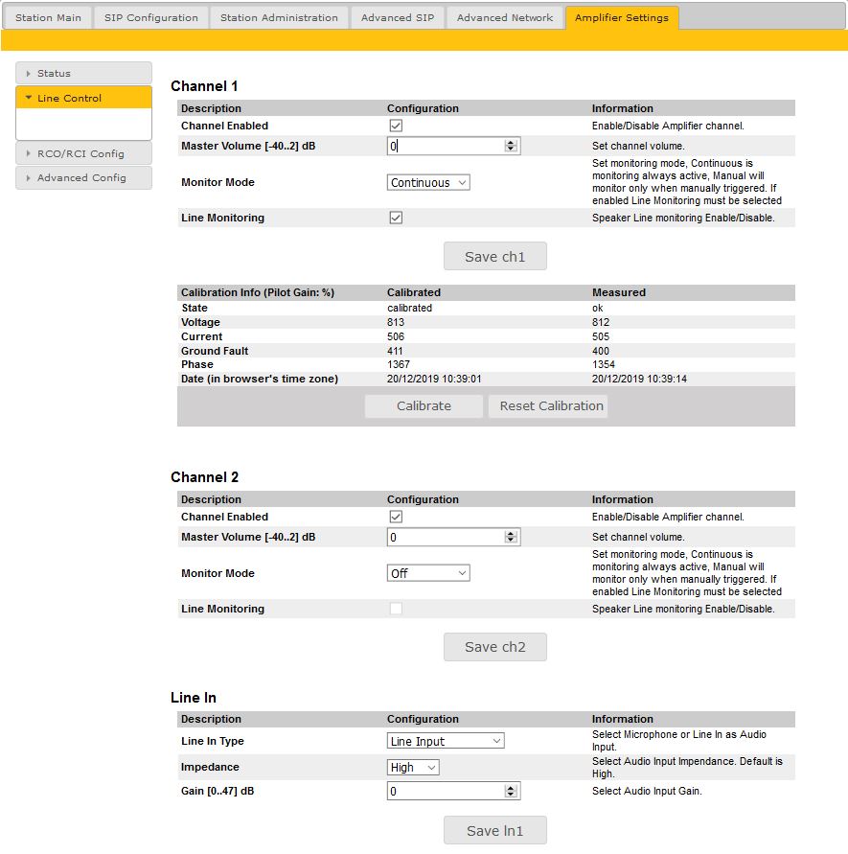Open Channel 2 Monitor Mode dropdown
This screenshot has height=854, width=848.
428,573
